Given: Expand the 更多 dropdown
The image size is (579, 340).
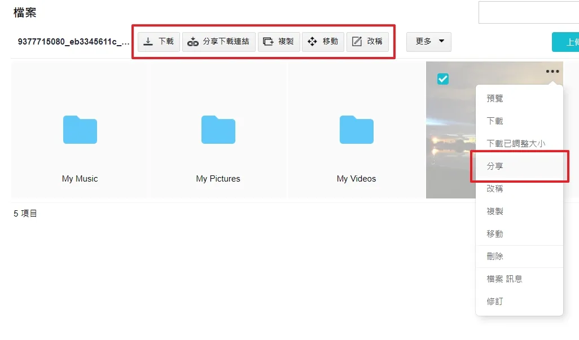Looking at the screenshot, I should pyautogui.click(x=429, y=41).
